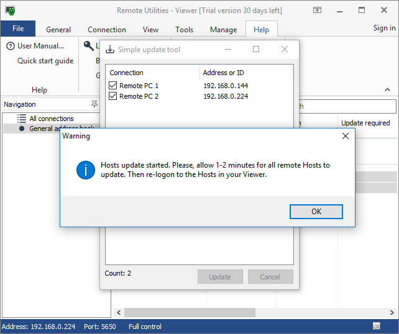
Task: Open the User Manual
Action: point(41,46)
